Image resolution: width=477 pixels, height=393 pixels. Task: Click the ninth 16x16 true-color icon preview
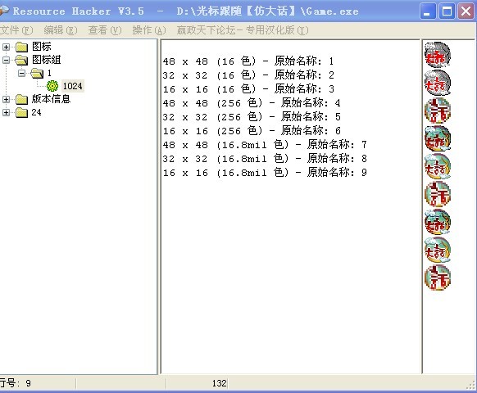(x=438, y=278)
